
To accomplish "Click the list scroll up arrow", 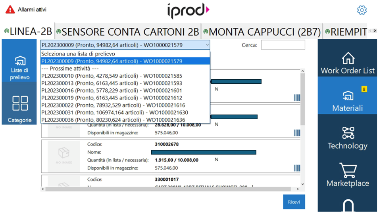I will pyautogui.click(x=302, y=71).
